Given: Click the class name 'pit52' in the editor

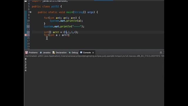Looking at the screenshot, I should pyautogui.click(x=55, y=6).
